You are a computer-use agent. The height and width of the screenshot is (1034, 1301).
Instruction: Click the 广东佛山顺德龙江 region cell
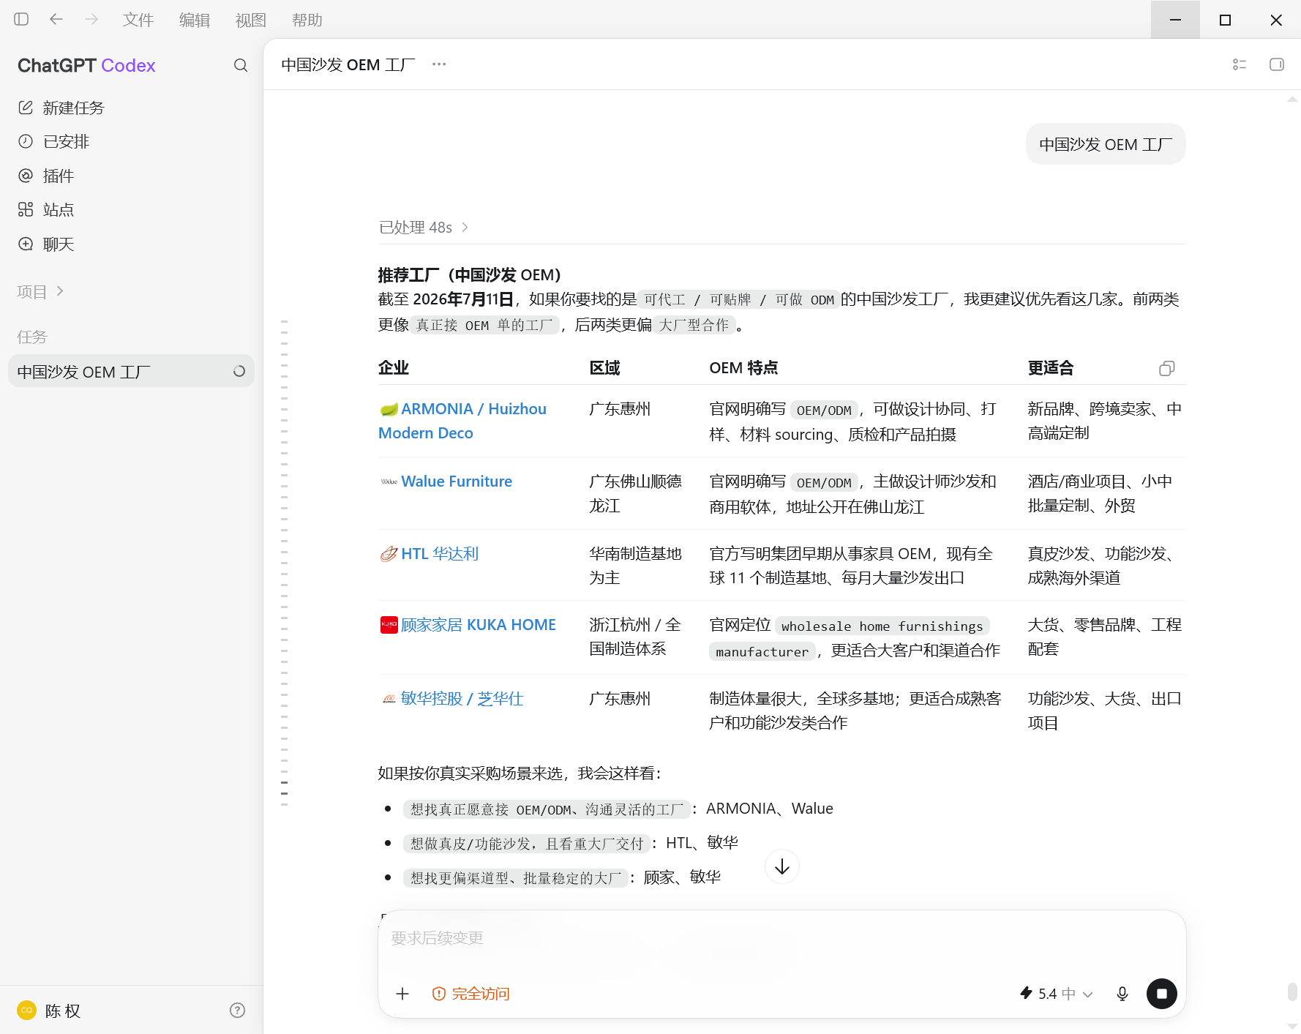(636, 493)
